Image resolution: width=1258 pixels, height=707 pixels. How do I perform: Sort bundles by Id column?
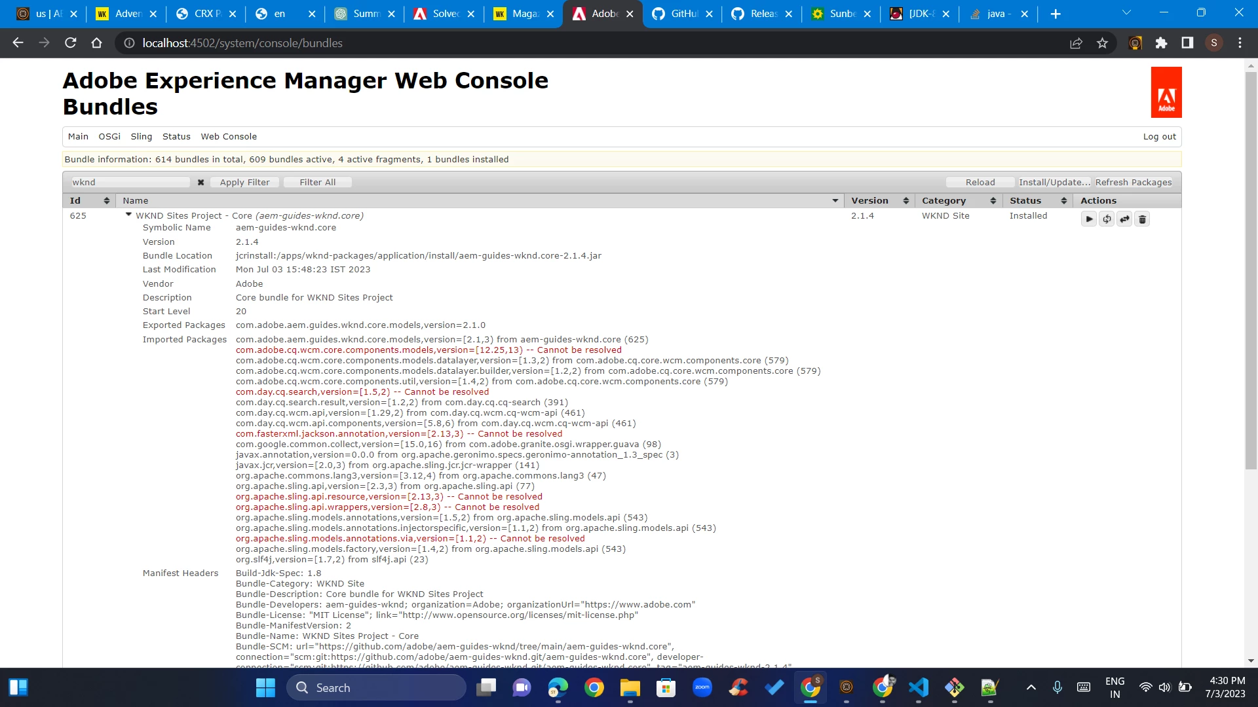[x=106, y=201]
